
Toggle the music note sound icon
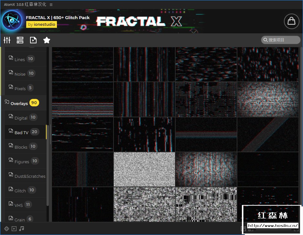(x=21, y=229)
